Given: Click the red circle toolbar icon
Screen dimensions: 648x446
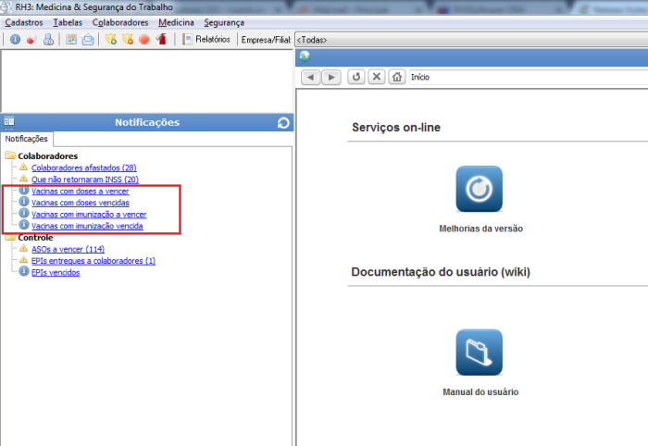Looking at the screenshot, I should 144,40.
